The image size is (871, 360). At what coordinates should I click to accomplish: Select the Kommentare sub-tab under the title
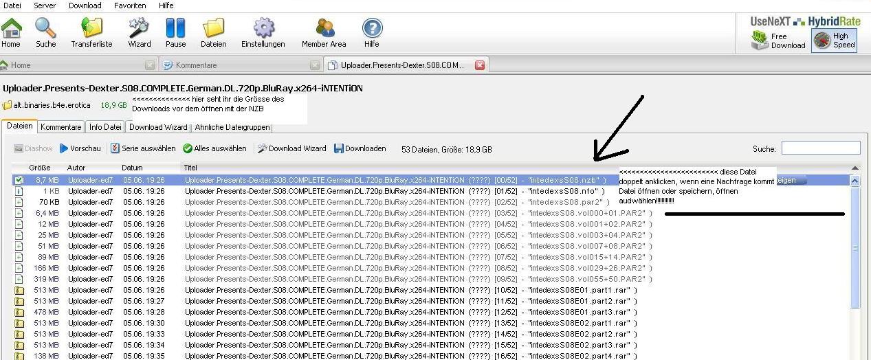pos(61,127)
